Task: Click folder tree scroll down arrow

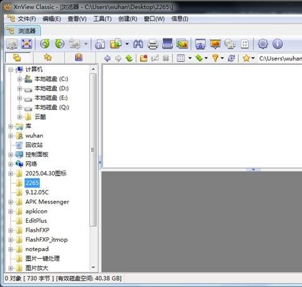Action: pyautogui.click(x=93, y=267)
